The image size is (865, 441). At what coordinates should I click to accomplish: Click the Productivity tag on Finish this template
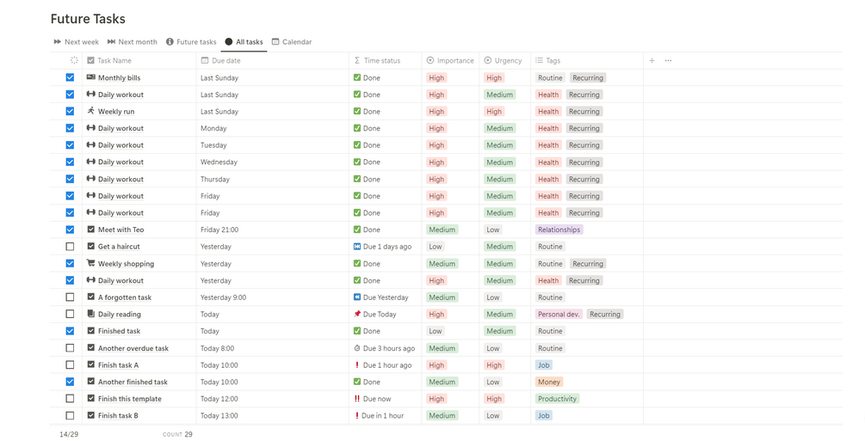(557, 399)
